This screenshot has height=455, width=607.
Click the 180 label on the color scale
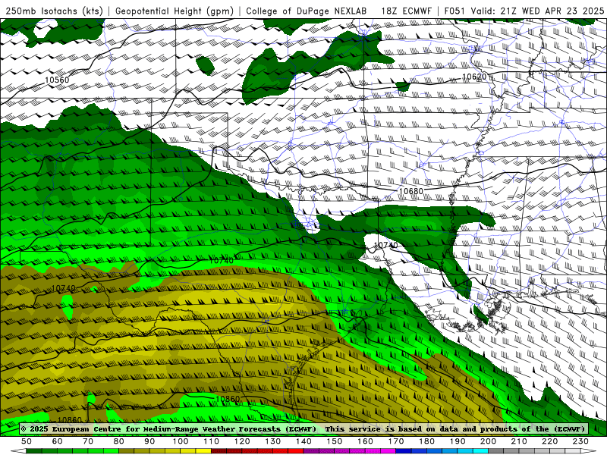426,441
